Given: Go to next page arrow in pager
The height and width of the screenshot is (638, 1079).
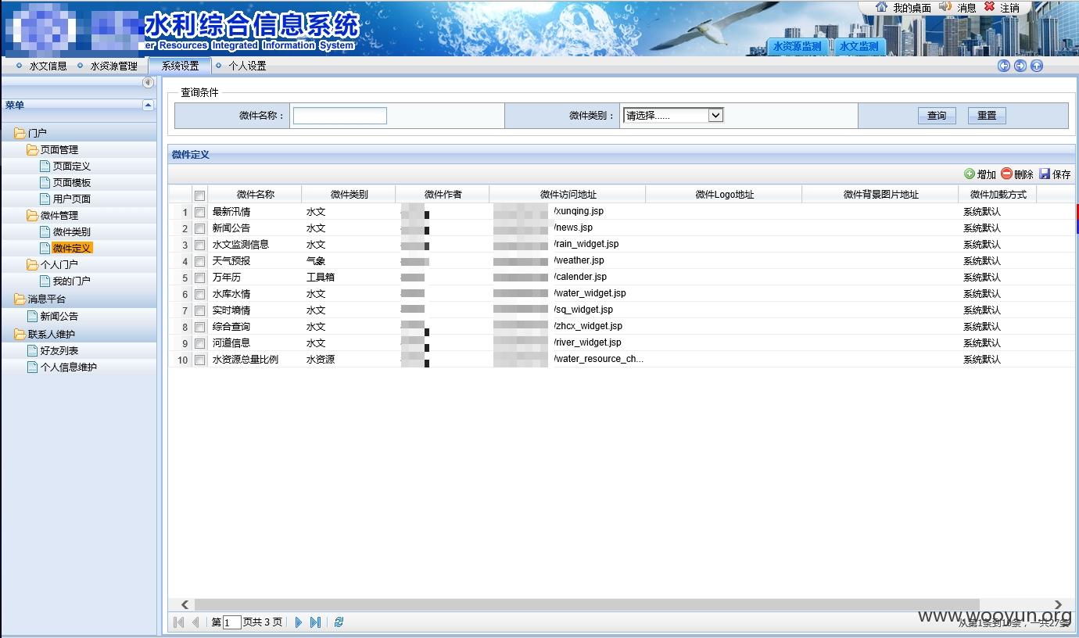Looking at the screenshot, I should click(298, 622).
